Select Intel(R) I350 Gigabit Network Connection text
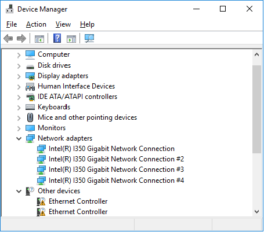This screenshot has height=232, width=264. pyautogui.click(x=111, y=149)
